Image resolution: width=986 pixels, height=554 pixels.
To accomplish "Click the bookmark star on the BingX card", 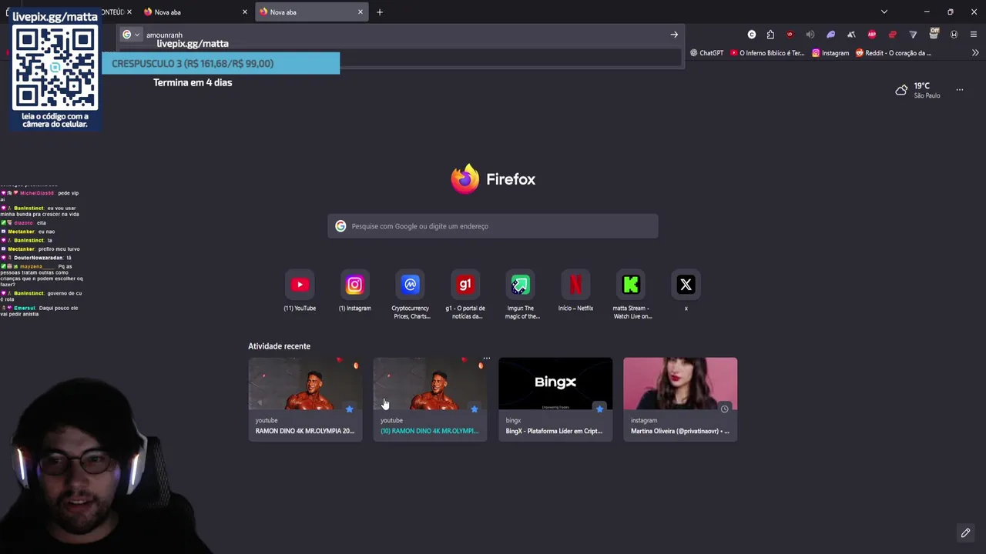I will (x=599, y=409).
